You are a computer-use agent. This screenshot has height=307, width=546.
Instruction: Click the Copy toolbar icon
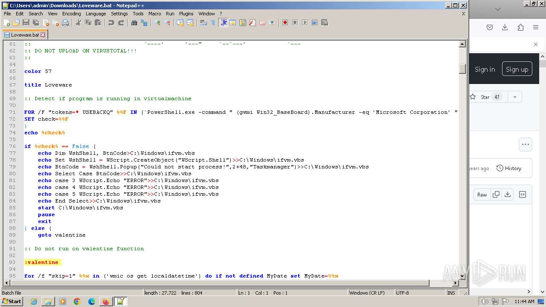point(88,23)
